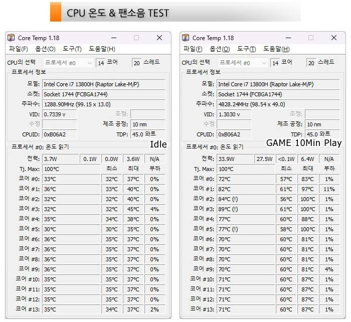Minimize the left Core Temp window
The image size is (351, 322).
click(114, 38)
